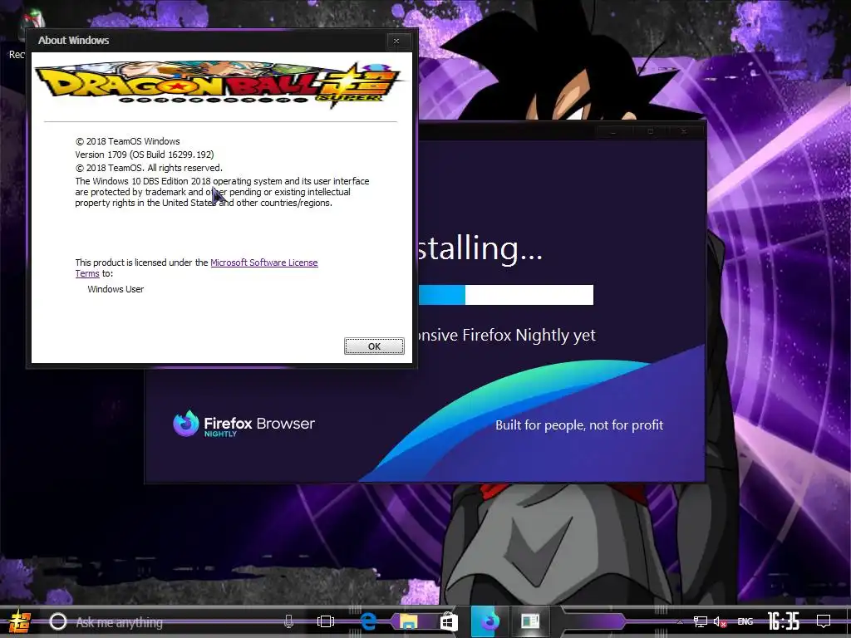The image size is (851, 638).
Task: Show hidden system tray icons
Action: [680, 622]
